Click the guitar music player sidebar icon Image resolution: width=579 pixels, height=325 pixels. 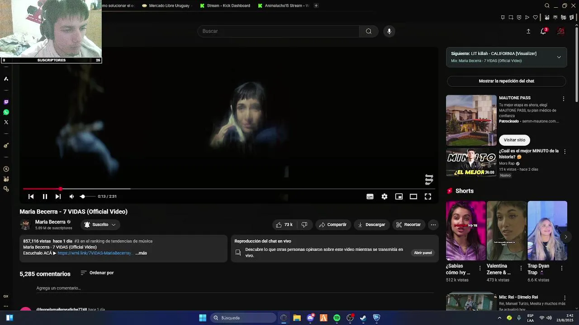[6, 145]
